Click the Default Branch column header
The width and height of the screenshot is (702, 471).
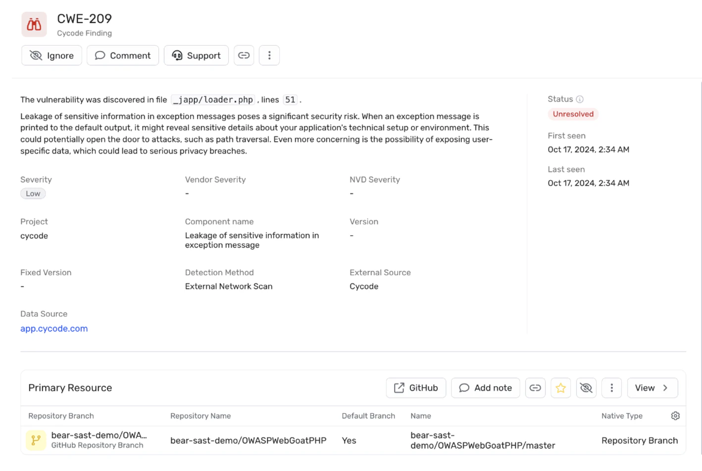pyautogui.click(x=368, y=416)
